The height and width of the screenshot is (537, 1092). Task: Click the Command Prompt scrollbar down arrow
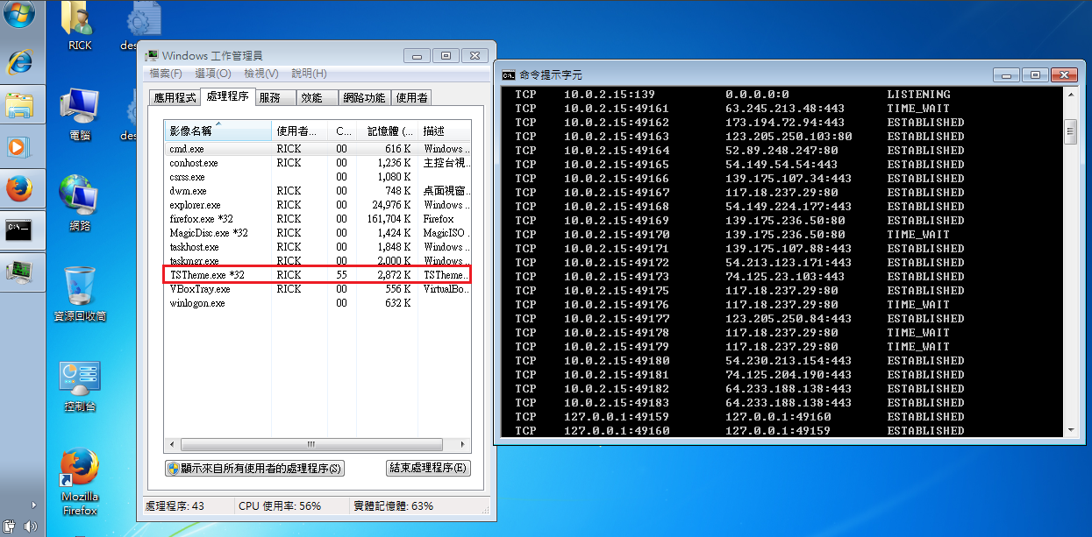click(x=1070, y=429)
